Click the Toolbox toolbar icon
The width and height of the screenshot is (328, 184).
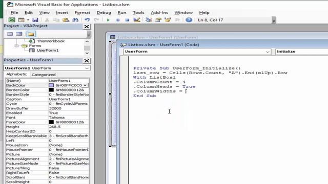tap(177, 20)
